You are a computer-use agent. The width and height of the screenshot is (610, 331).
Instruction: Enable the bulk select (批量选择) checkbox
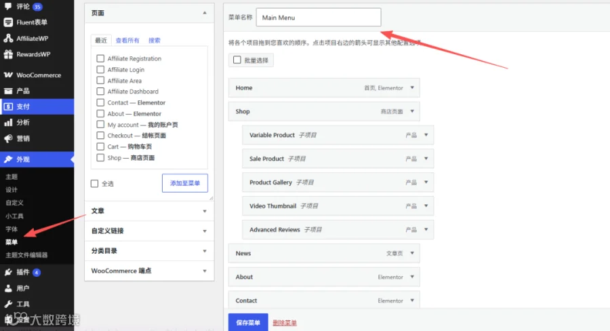(237, 60)
